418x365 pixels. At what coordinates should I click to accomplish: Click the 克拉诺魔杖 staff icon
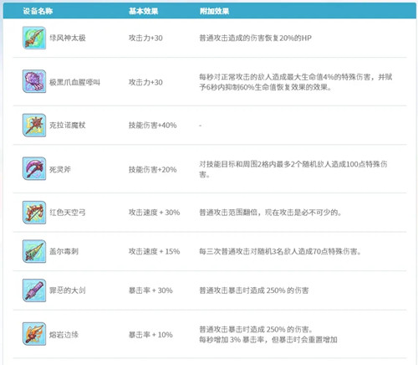[x=34, y=126]
